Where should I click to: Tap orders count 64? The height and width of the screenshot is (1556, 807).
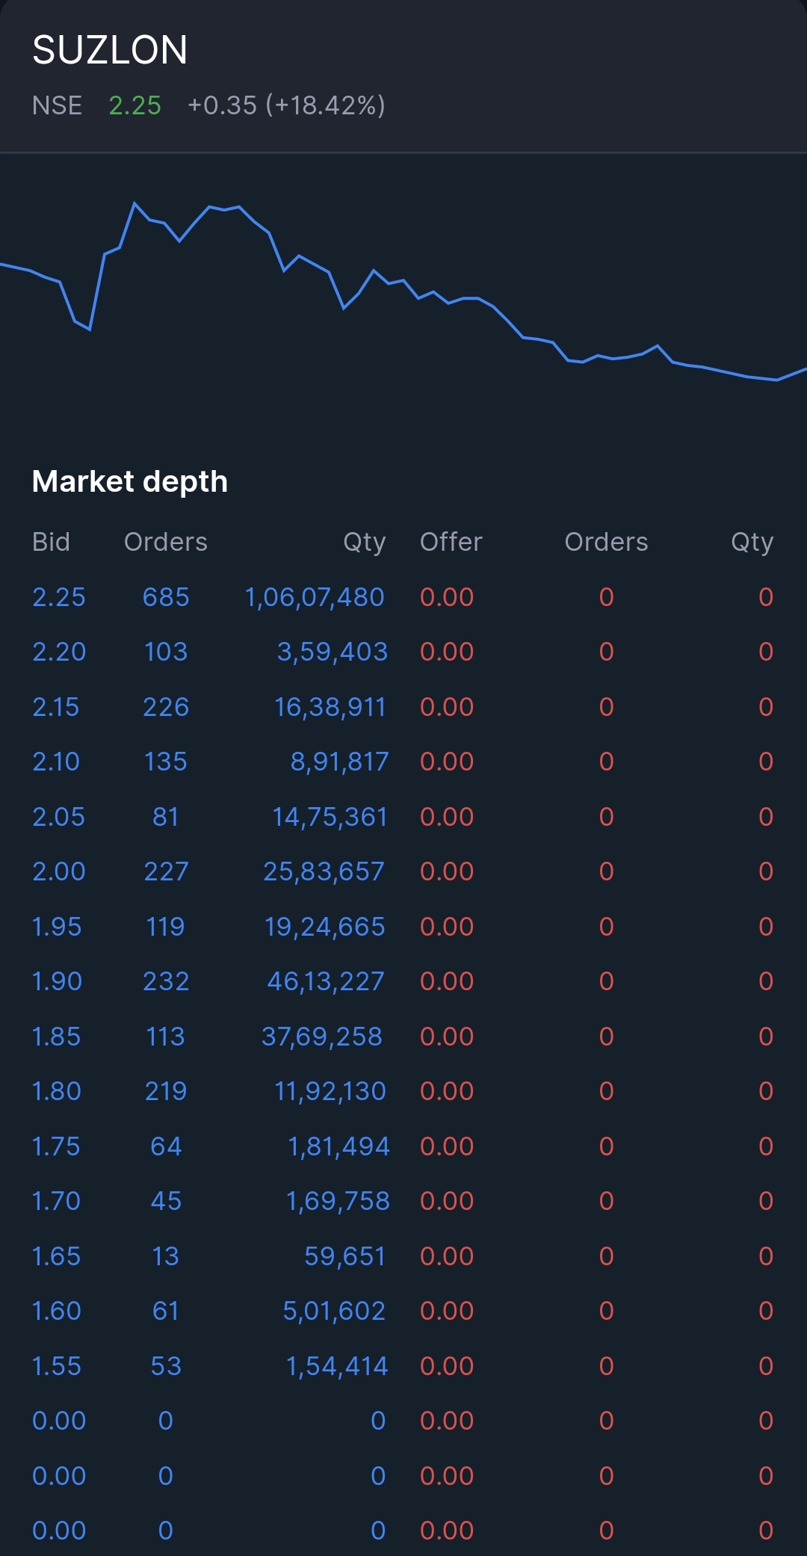166,1146
